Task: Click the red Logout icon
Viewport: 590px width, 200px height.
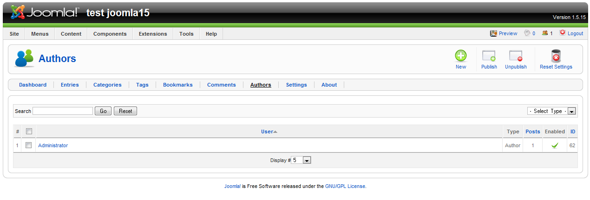Action: coord(563,33)
